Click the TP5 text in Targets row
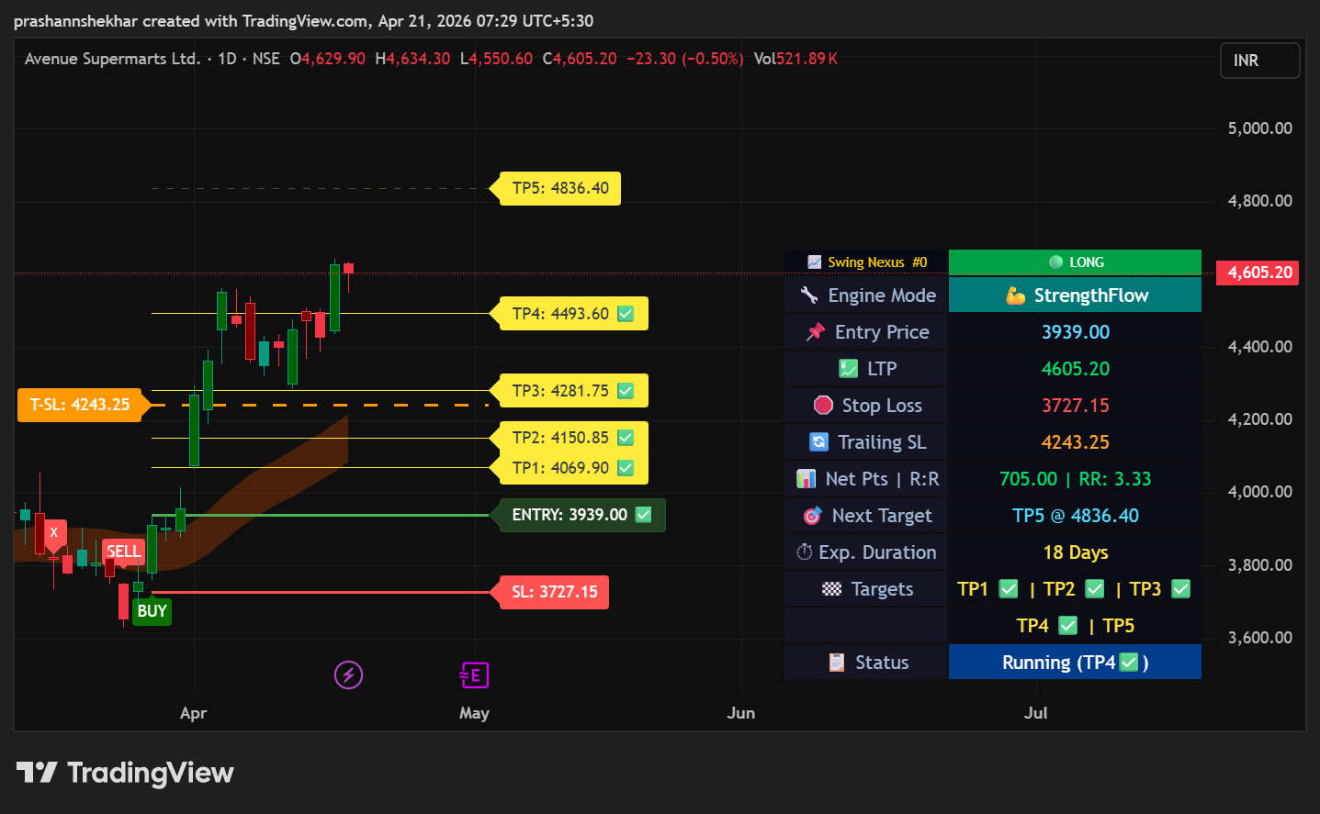 tap(1118, 626)
